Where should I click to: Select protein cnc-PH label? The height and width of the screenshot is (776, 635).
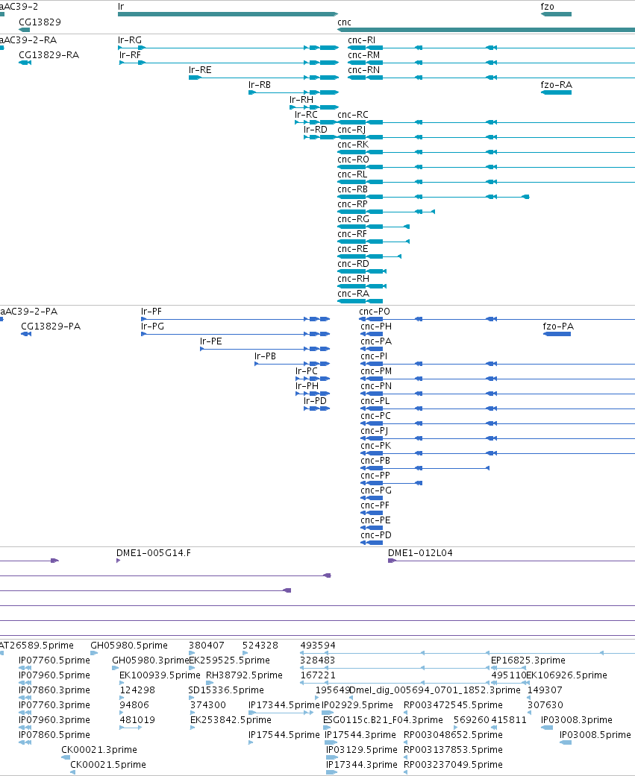pyautogui.click(x=376, y=327)
